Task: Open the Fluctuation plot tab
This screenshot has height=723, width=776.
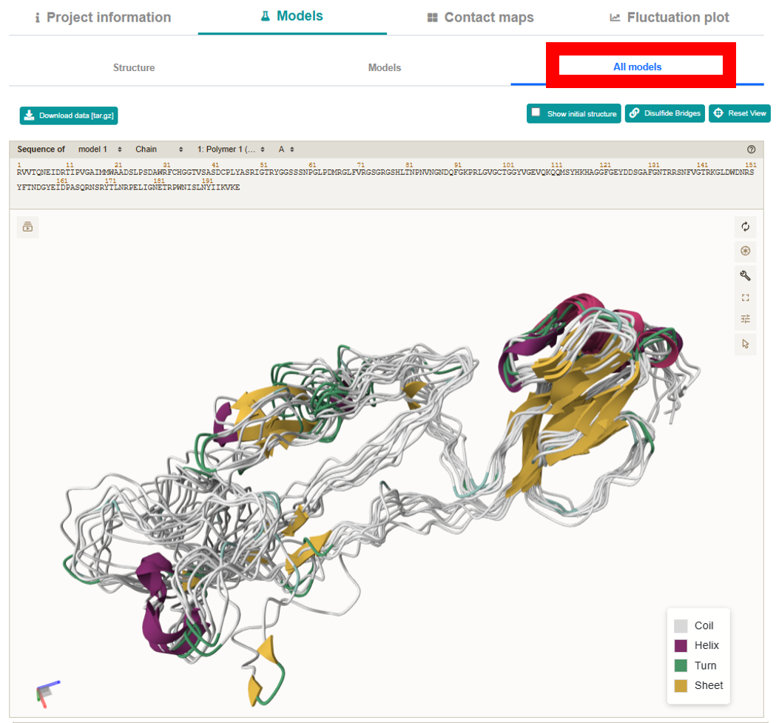Action: [669, 17]
